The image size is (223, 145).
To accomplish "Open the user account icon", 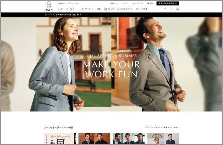I will (x=165, y=9).
